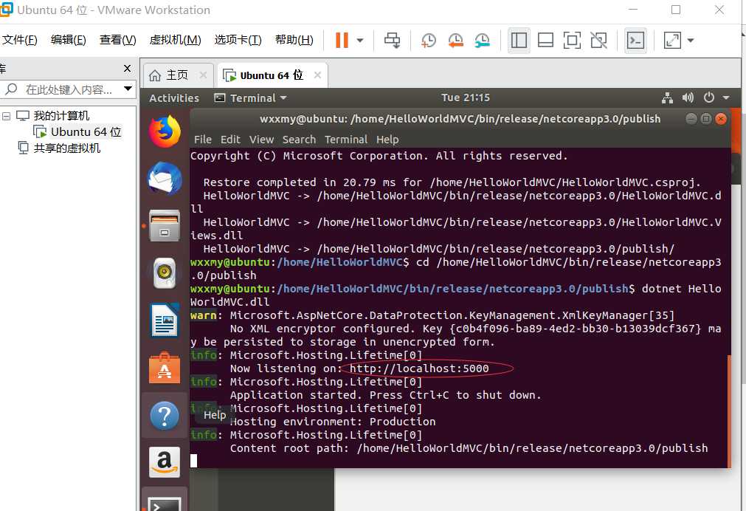
Task: Click the Tue 21:15 clock
Action: click(x=466, y=97)
